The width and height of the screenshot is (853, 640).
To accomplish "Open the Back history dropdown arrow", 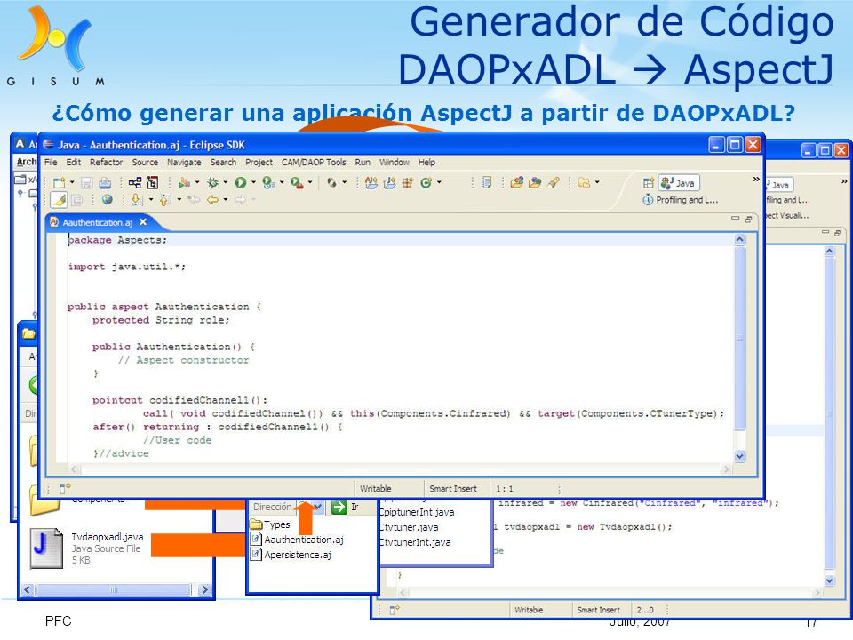I will pos(225,200).
